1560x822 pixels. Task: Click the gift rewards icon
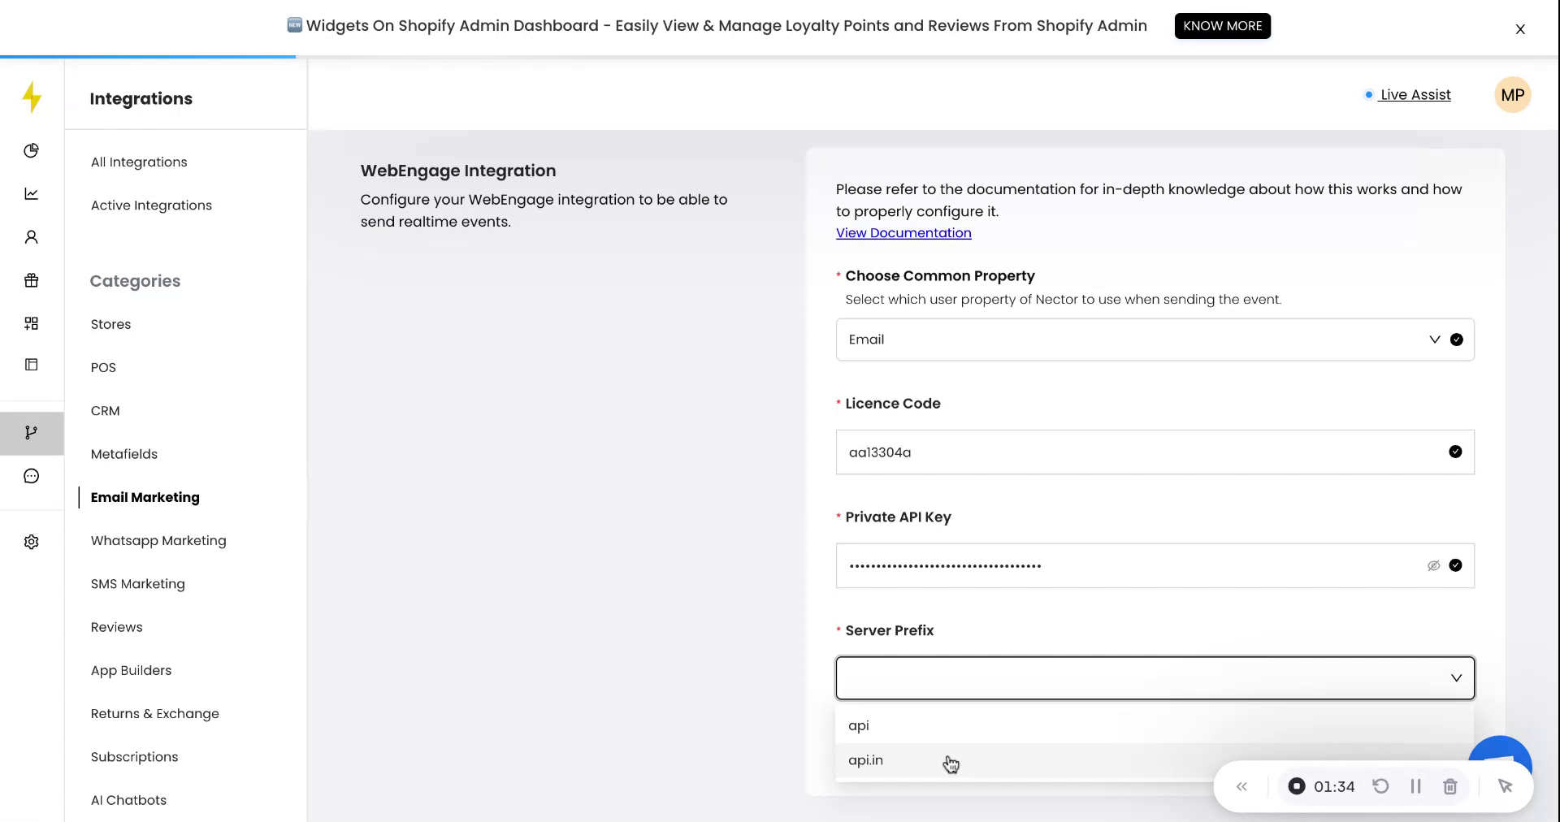coord(31,280)
